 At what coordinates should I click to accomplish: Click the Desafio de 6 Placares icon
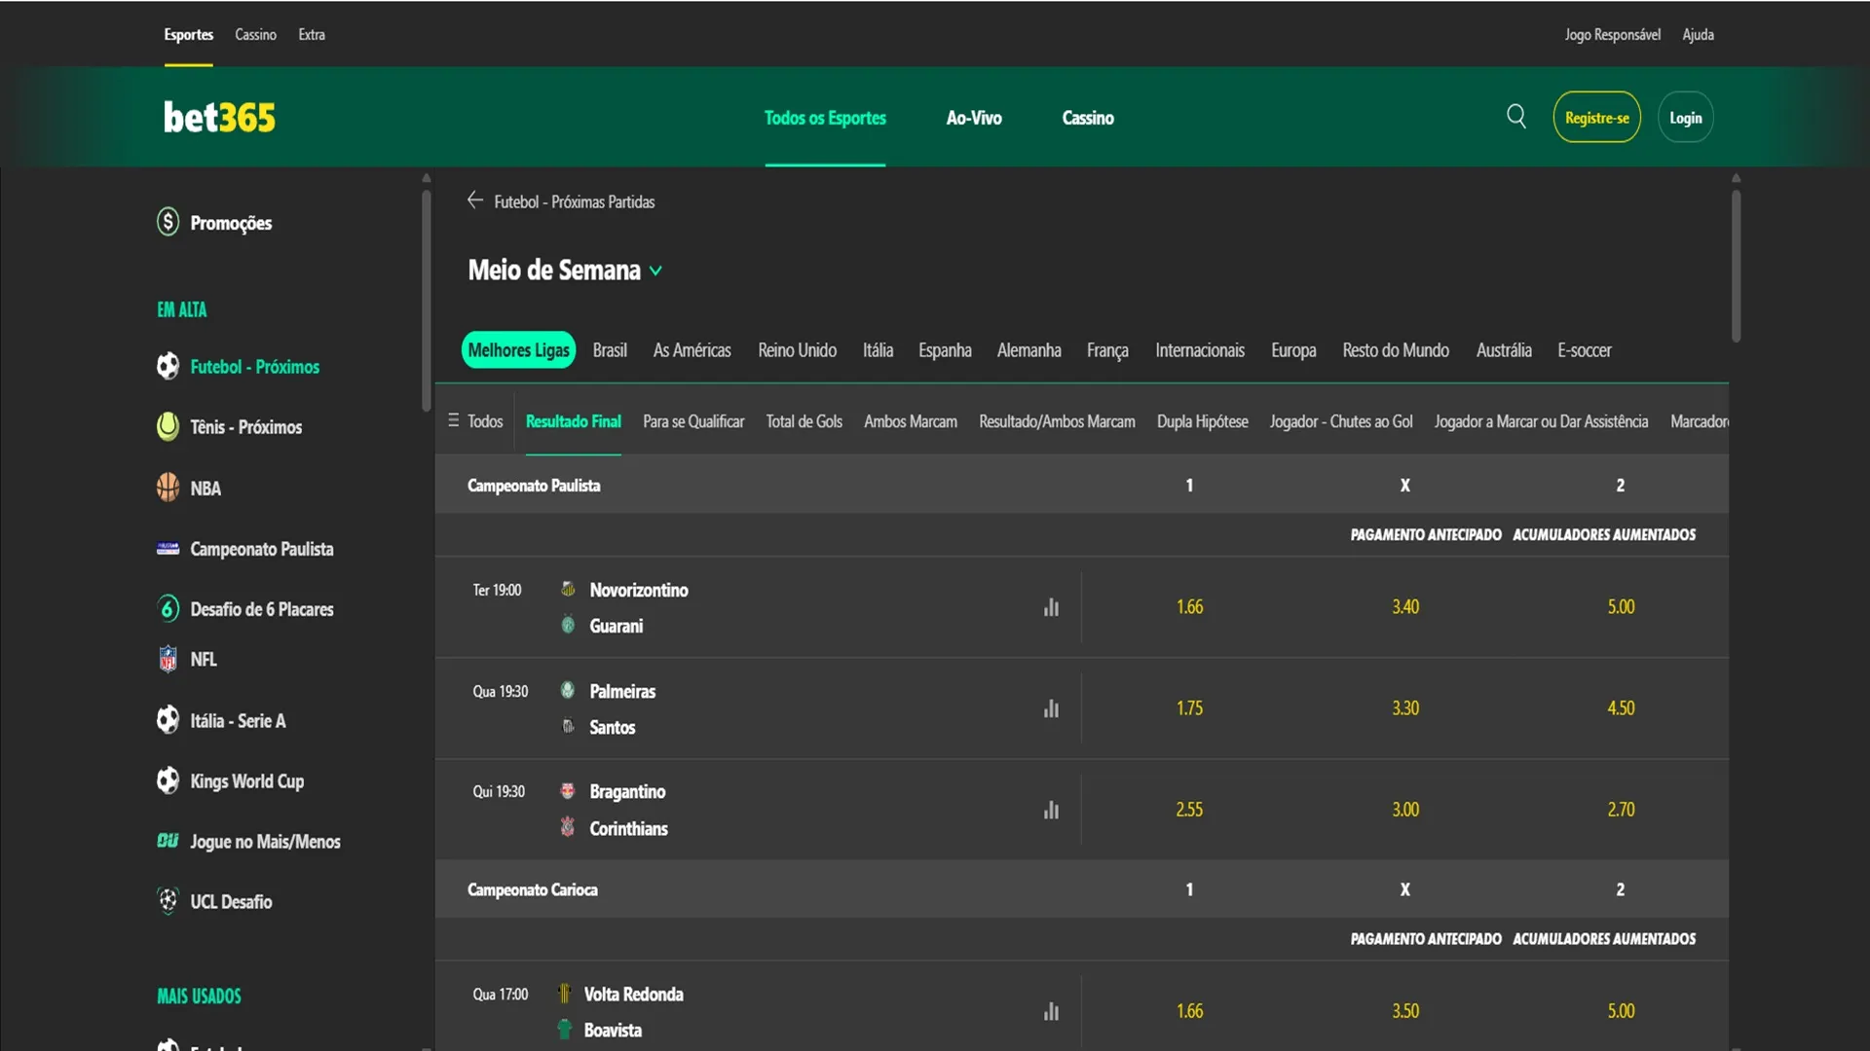[x=168, y=608]
